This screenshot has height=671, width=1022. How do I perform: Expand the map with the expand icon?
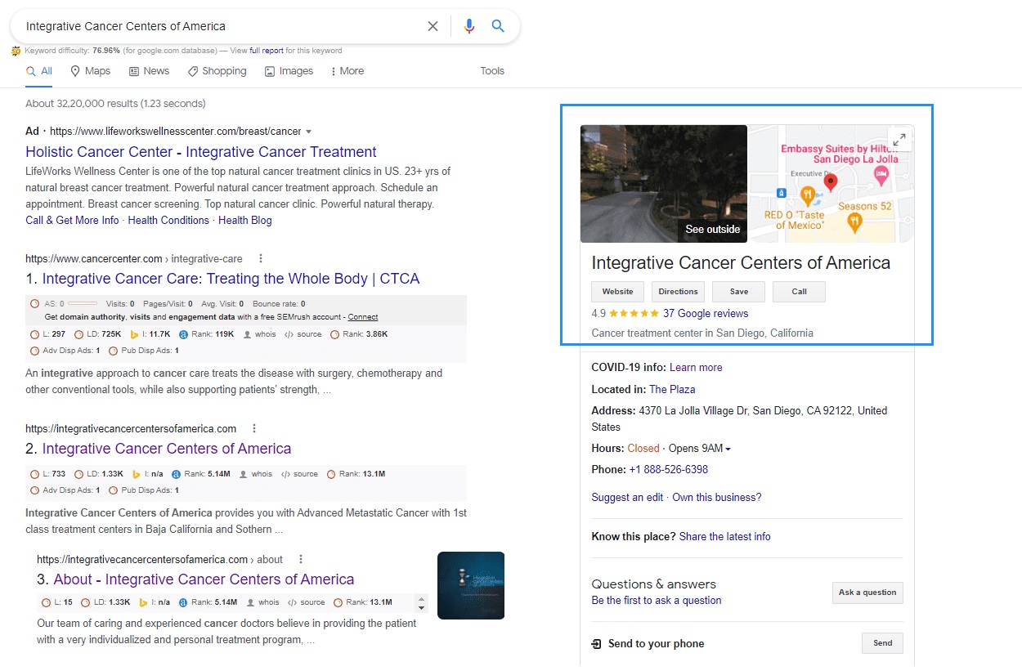(x=899, y=140)
